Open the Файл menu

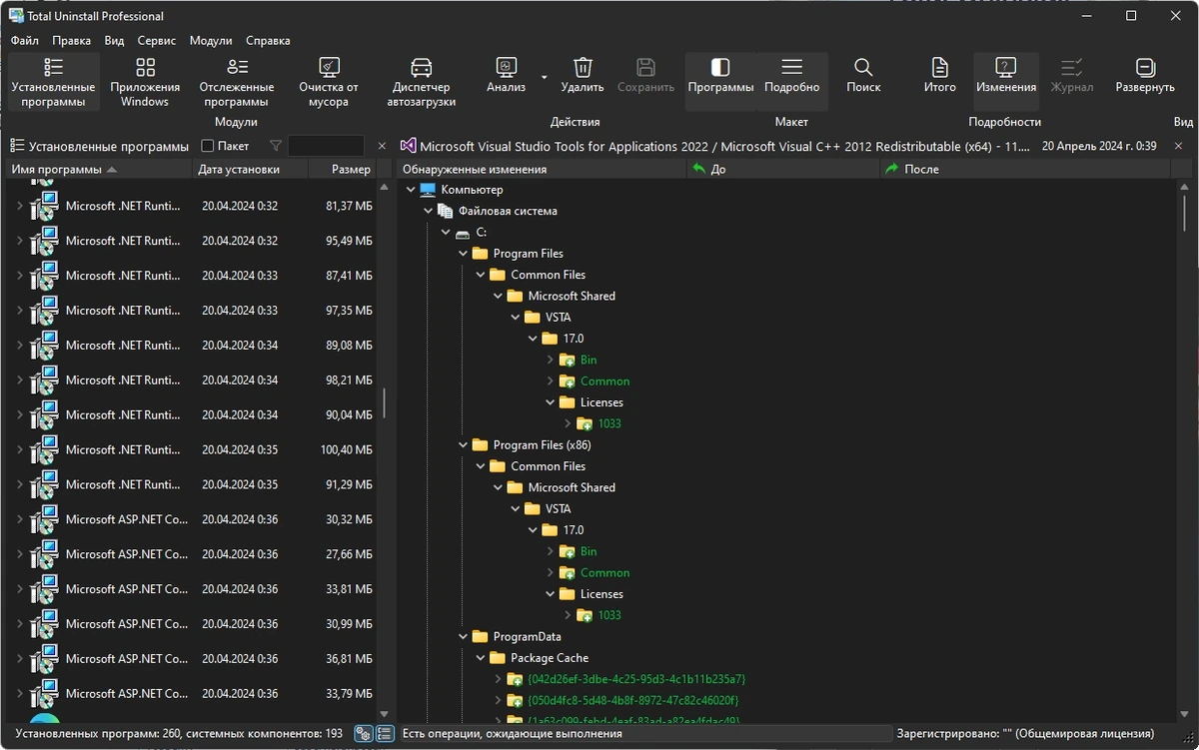25,41
